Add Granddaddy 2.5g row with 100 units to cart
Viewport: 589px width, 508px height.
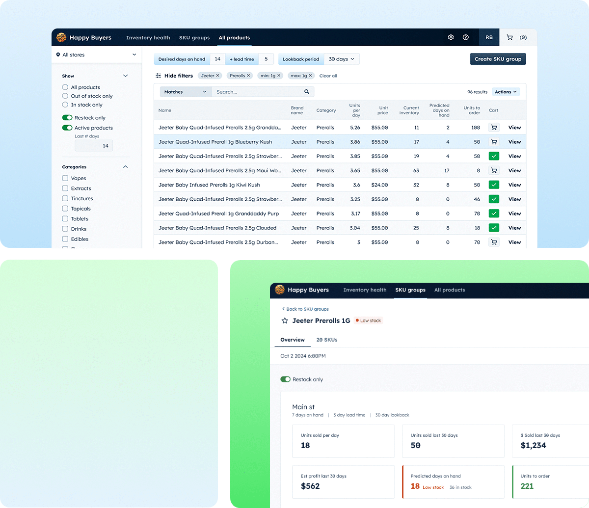(x=494, y=128)
